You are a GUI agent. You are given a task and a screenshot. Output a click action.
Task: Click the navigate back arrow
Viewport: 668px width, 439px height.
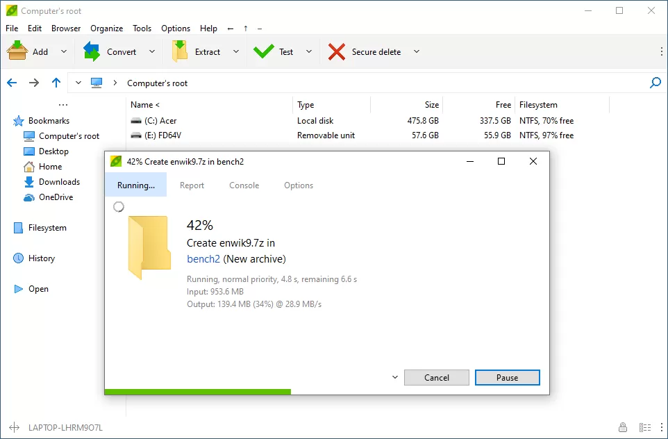11,83
